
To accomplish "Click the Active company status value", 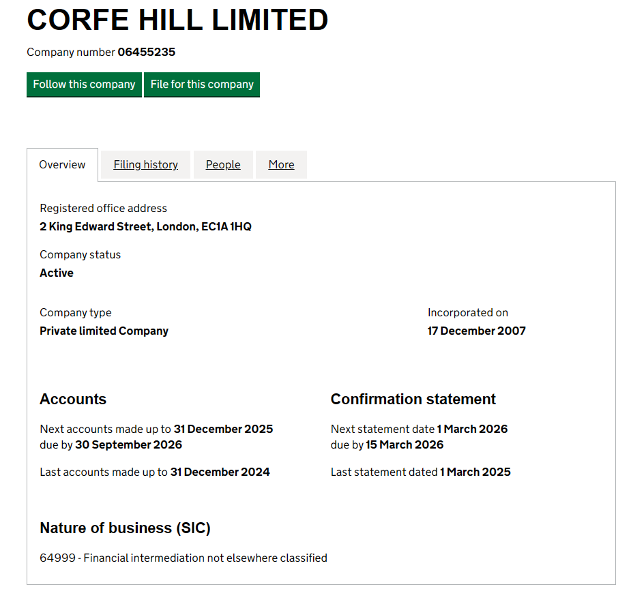I will click(57, 273).
